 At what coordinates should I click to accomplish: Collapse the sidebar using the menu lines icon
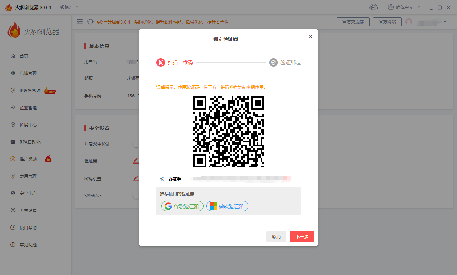point(80,21)
